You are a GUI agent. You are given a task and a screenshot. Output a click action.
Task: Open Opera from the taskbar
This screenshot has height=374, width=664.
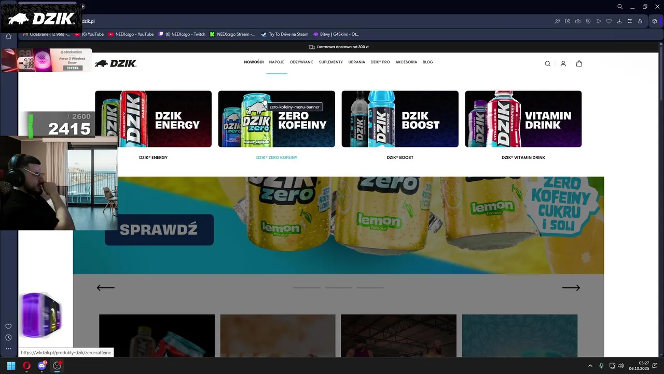coord(26,366)
